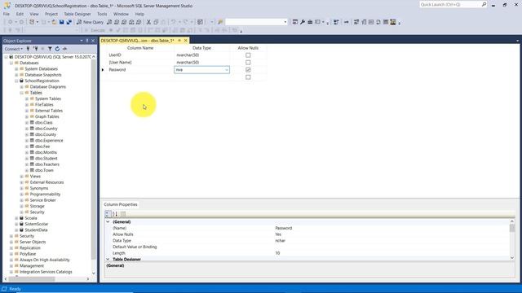Select Integration Services Catalogs node
The width and height of the screenshot is (522, 293).
tap(46, 272)
